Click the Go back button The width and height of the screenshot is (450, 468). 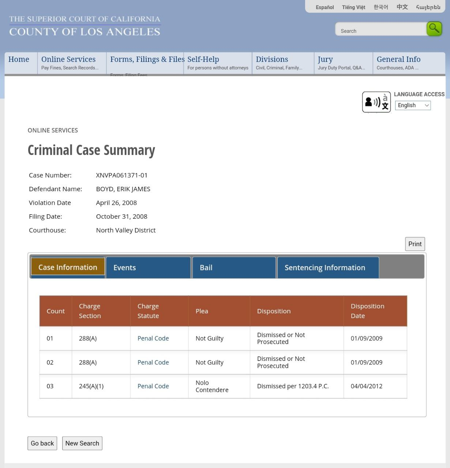pyautogui.click(x=42, y=443)
